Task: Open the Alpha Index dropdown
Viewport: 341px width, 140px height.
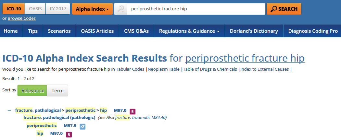Action: (x=92, y=9)
